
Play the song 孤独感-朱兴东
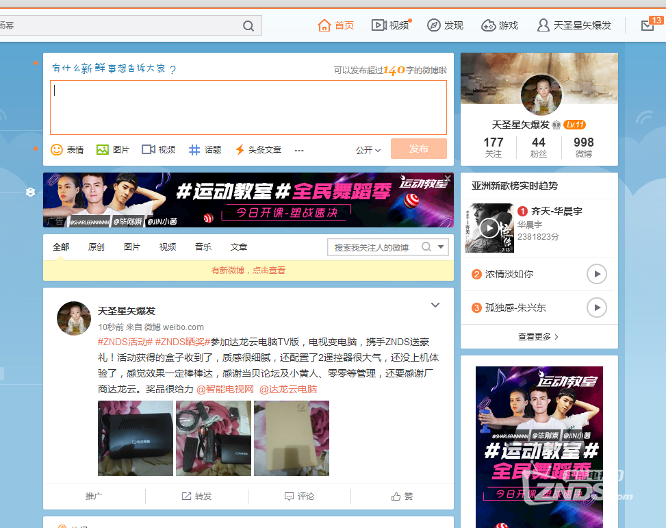click(x=597, y=307)
